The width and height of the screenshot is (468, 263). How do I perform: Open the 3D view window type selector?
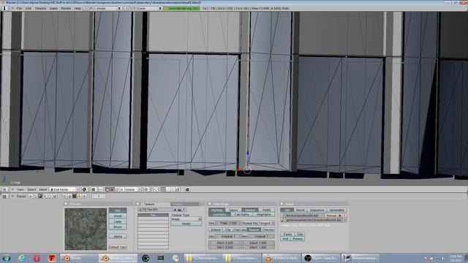[4, 189]
